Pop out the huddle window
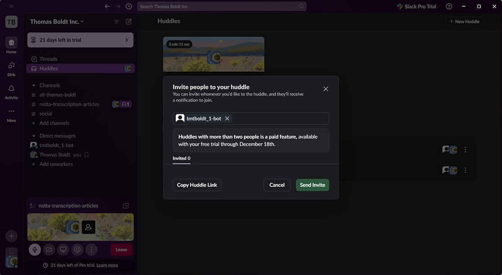The image size is (502, 275). (126, 205)
